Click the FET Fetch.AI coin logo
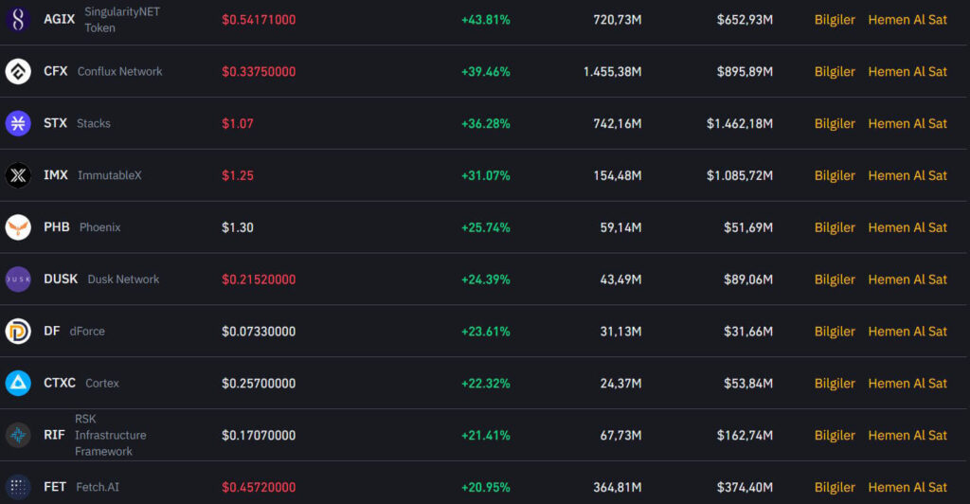The height and width of the screenshot is (504, 970). (x=18, y=487)
